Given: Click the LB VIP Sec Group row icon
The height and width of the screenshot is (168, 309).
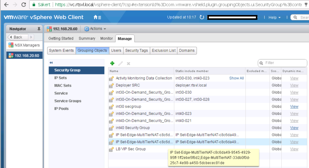Looking at the screenshot, I should tap(111, 149).
